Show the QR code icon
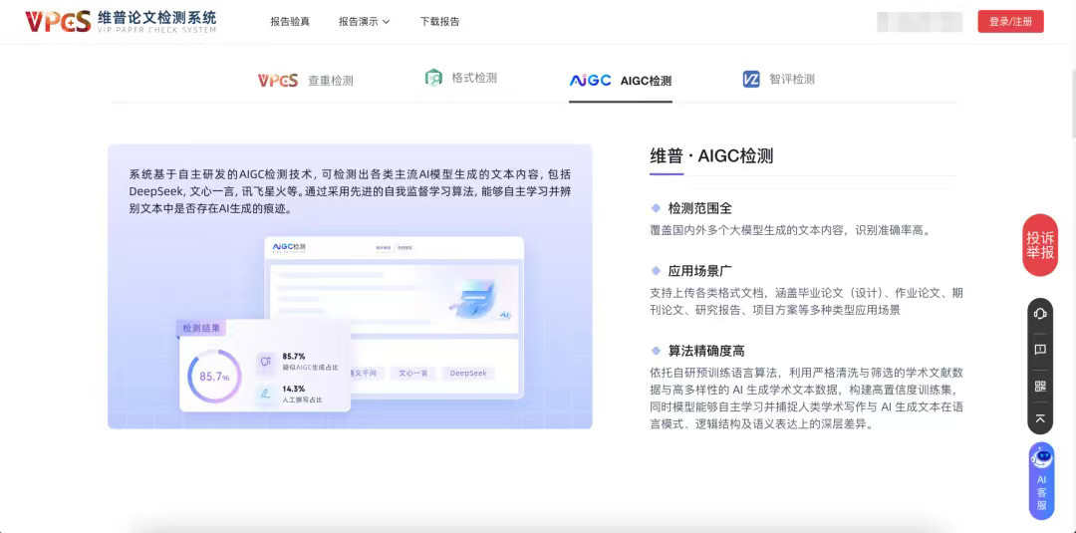Viewport: 1076px width, 533px height. (x=1040, y=386)
